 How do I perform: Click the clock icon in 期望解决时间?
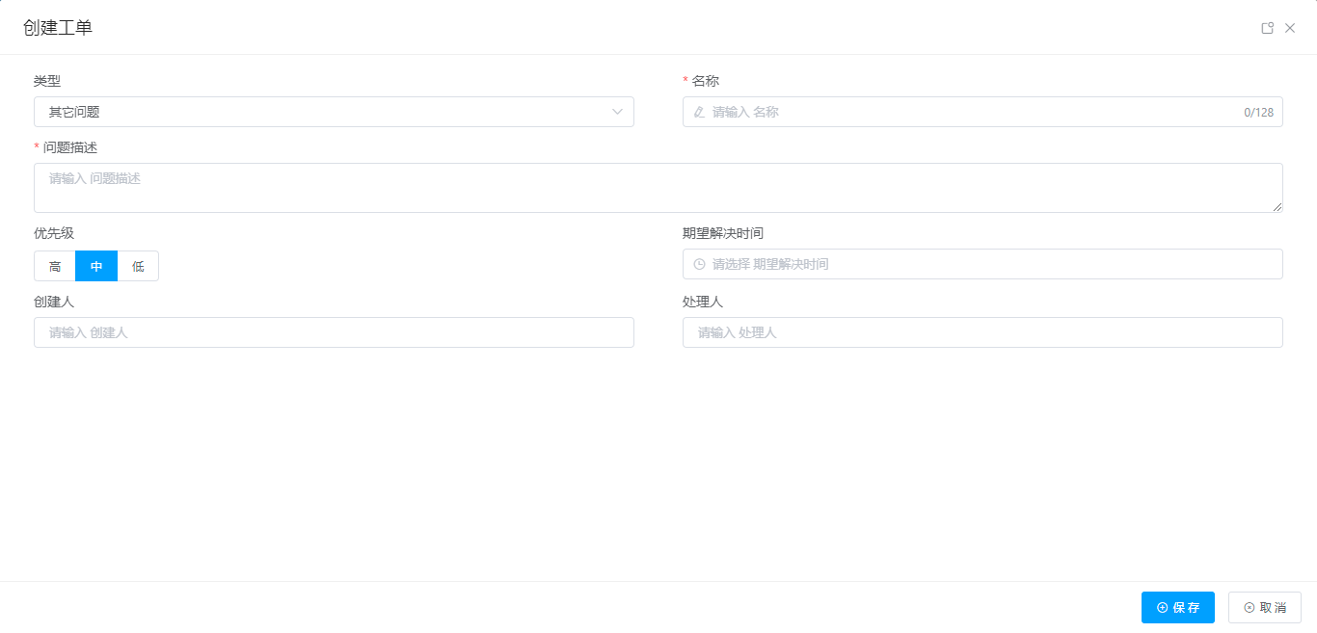tap(700, 264)
